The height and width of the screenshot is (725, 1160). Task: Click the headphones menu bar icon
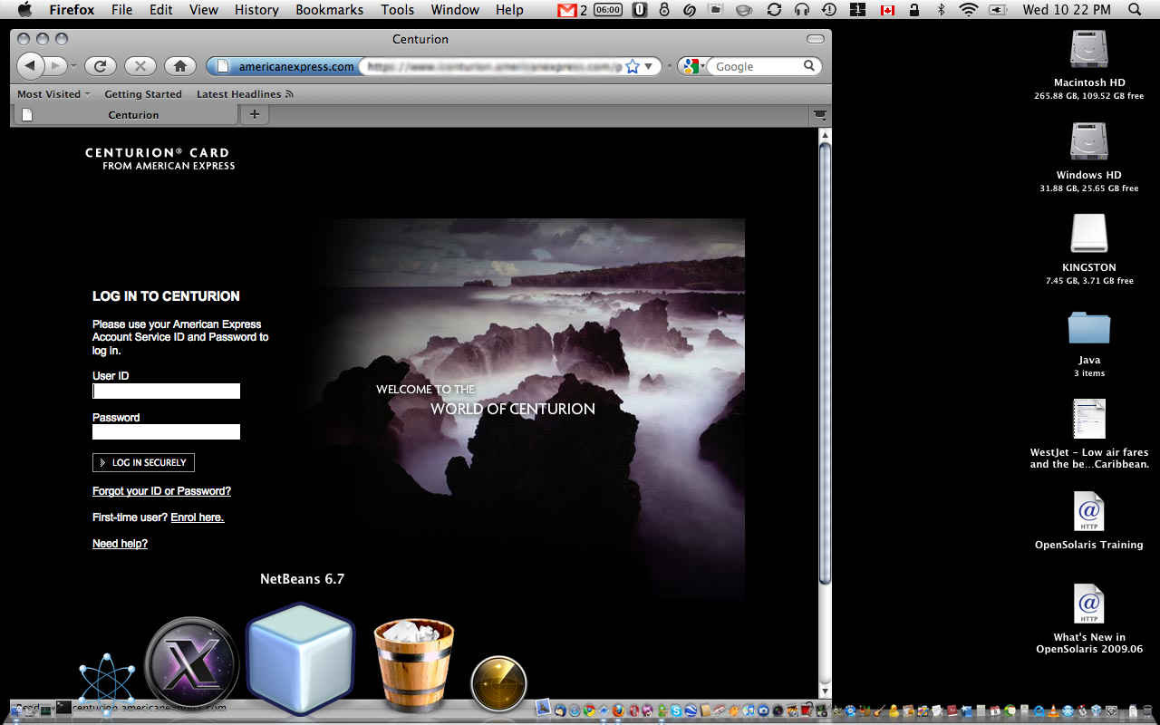[802, 10]
